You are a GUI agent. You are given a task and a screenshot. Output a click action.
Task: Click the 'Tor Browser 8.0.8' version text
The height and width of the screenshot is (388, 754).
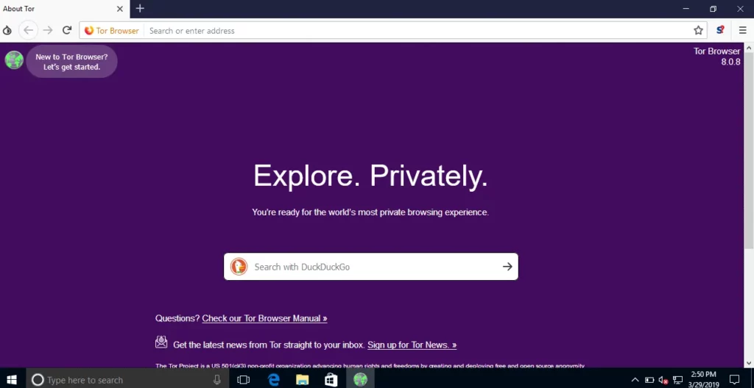[x=716, y=56]
